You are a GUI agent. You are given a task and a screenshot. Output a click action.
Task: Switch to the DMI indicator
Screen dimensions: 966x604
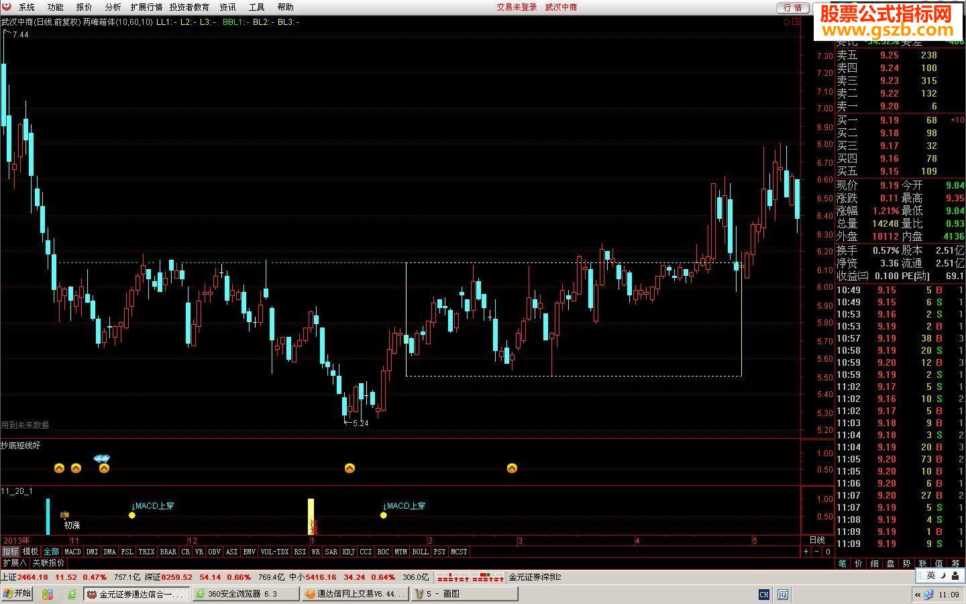point(92,552)
